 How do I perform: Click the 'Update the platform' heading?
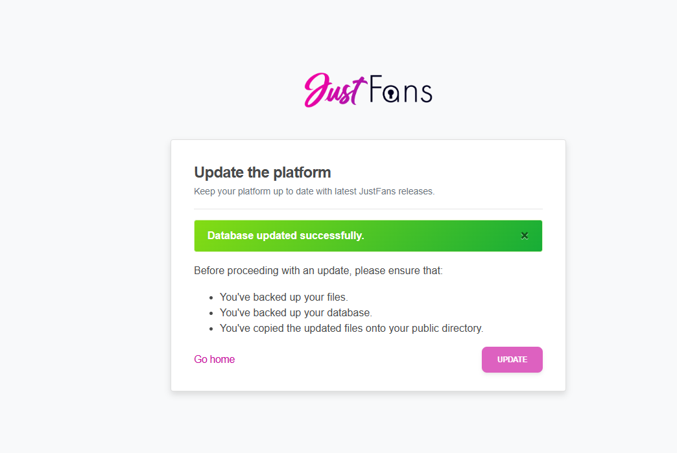[x=263, y=172]
